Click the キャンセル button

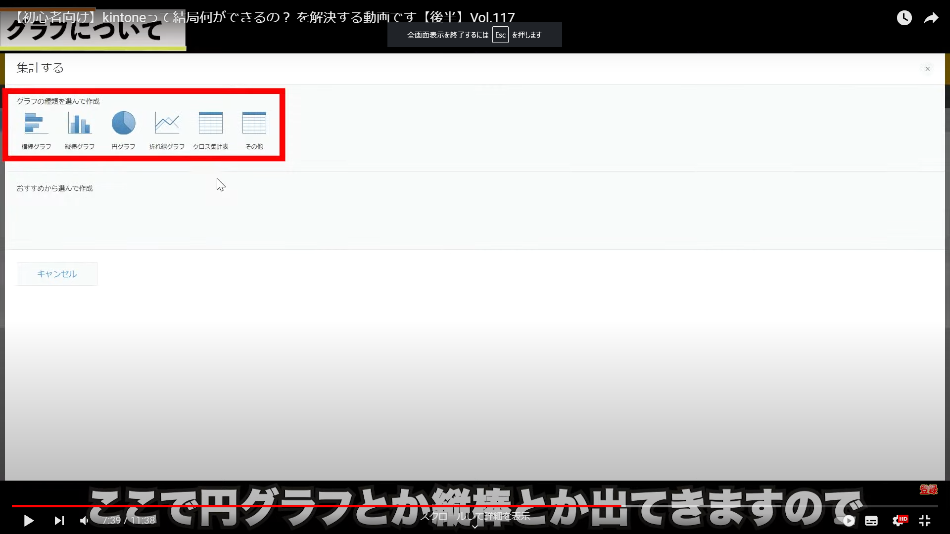57,274
